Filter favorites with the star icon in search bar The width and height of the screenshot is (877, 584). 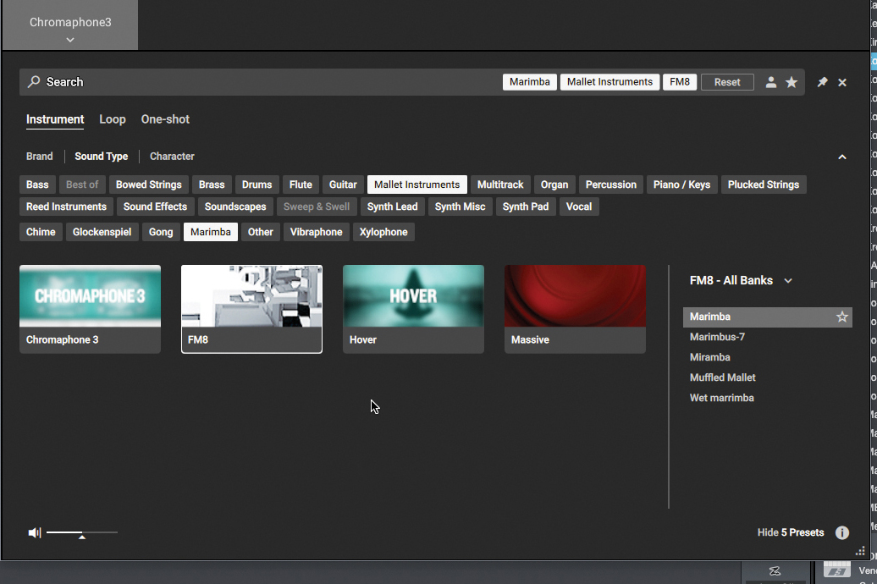click(x=792, y=82)
